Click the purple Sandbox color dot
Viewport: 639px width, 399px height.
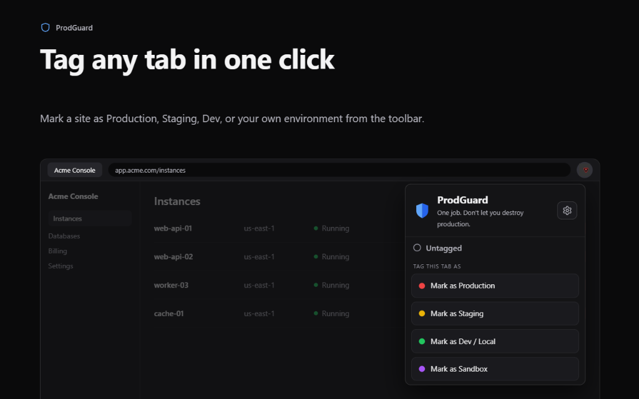(422, 369)
